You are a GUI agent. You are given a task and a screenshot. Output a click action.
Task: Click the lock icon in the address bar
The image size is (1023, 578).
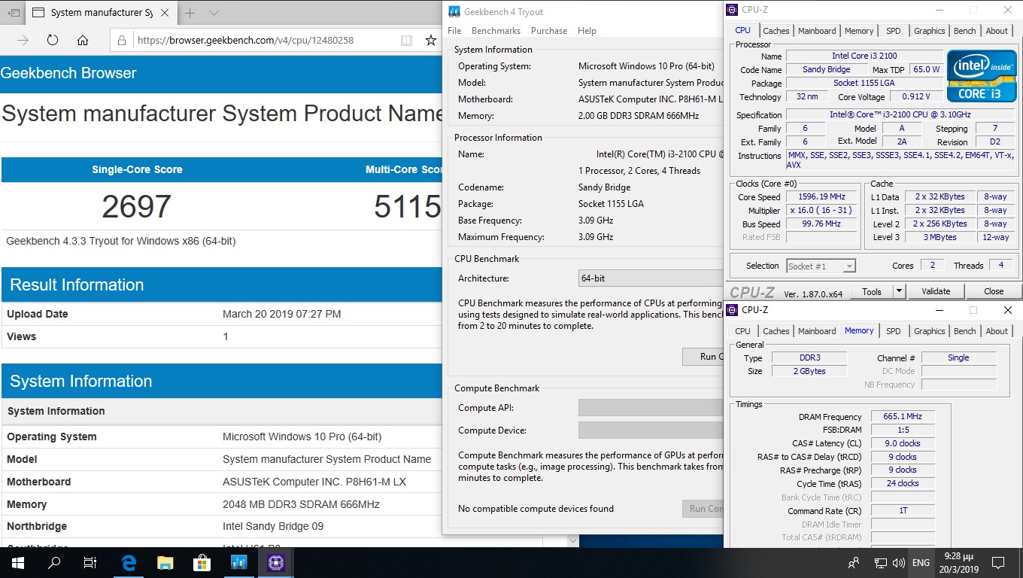pyautogui.click(x=122, y=41)
